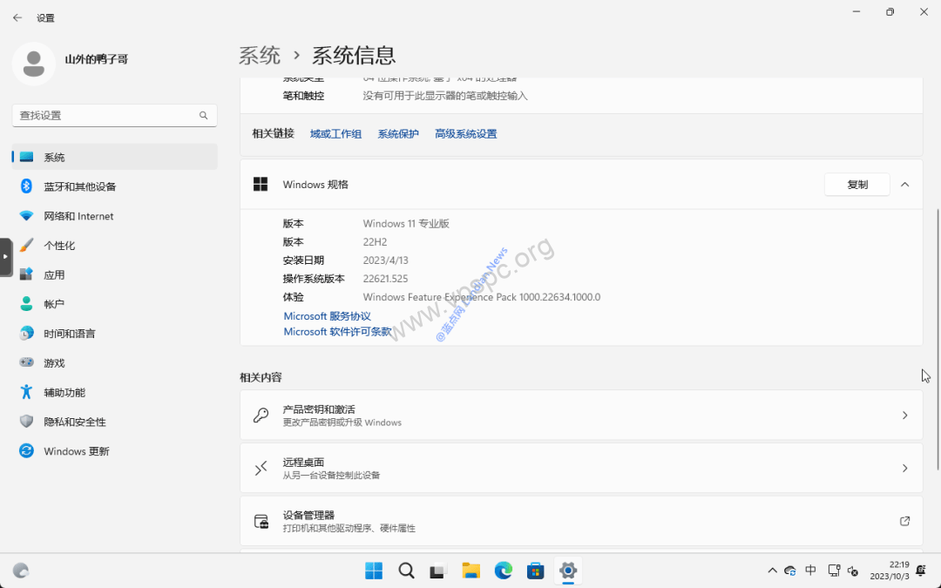Click the 隐私和安全性 shield icon

pyautogui.click(x=26, y=422)
